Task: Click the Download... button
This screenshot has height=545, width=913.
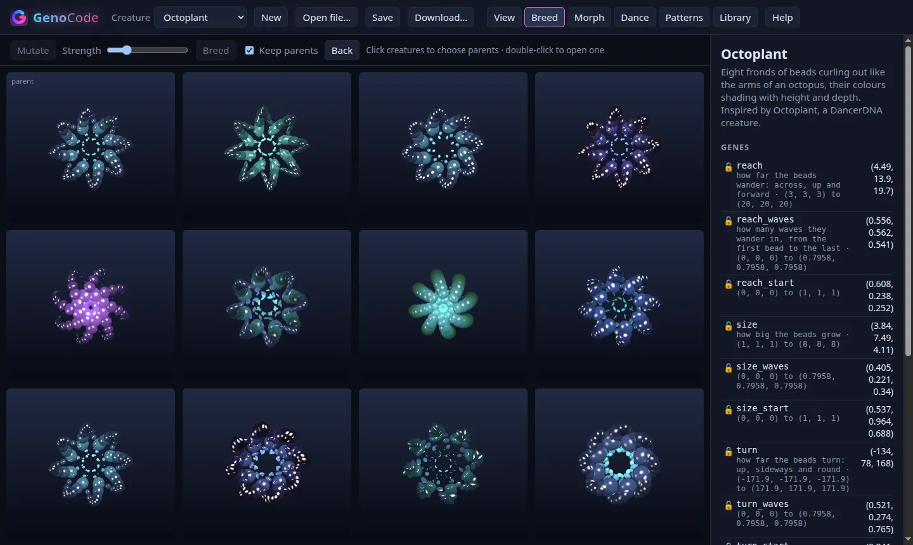Action: 441,18
